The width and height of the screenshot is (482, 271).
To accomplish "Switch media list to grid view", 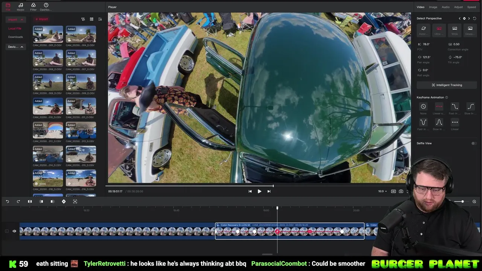I will (x=92, y=19).
